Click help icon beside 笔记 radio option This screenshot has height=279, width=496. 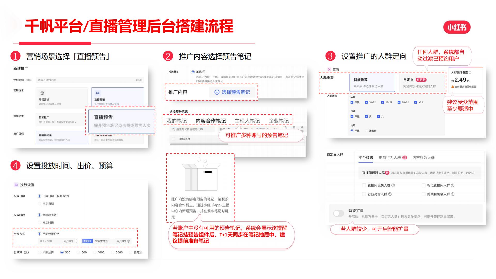204,72
